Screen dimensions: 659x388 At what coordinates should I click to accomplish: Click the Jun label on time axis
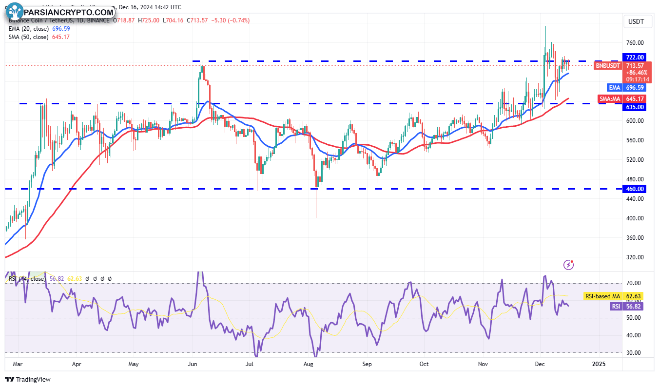click(193, 364)
